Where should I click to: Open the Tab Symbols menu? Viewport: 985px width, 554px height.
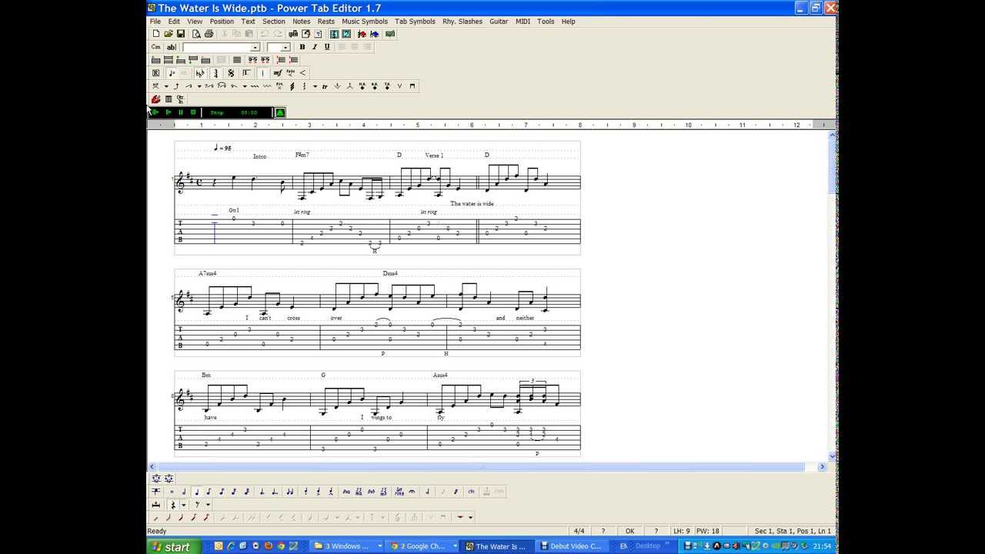(x=415, y=22)
